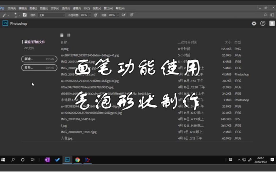276x173 pixels.
Task: Toggle pressure controls opacity
Action: (96, 15)
